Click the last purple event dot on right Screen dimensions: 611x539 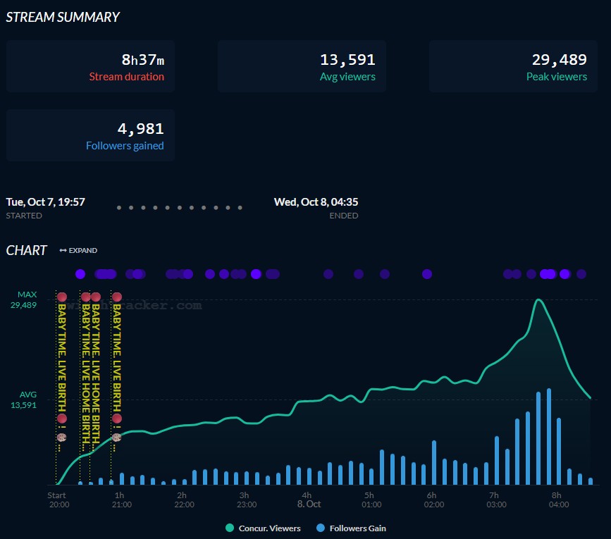[x=581, y=274]
